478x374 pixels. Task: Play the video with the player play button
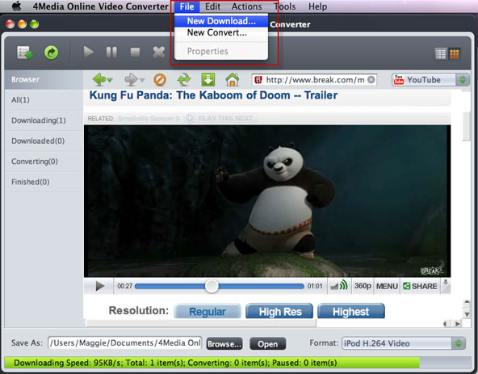click(99, 286)
